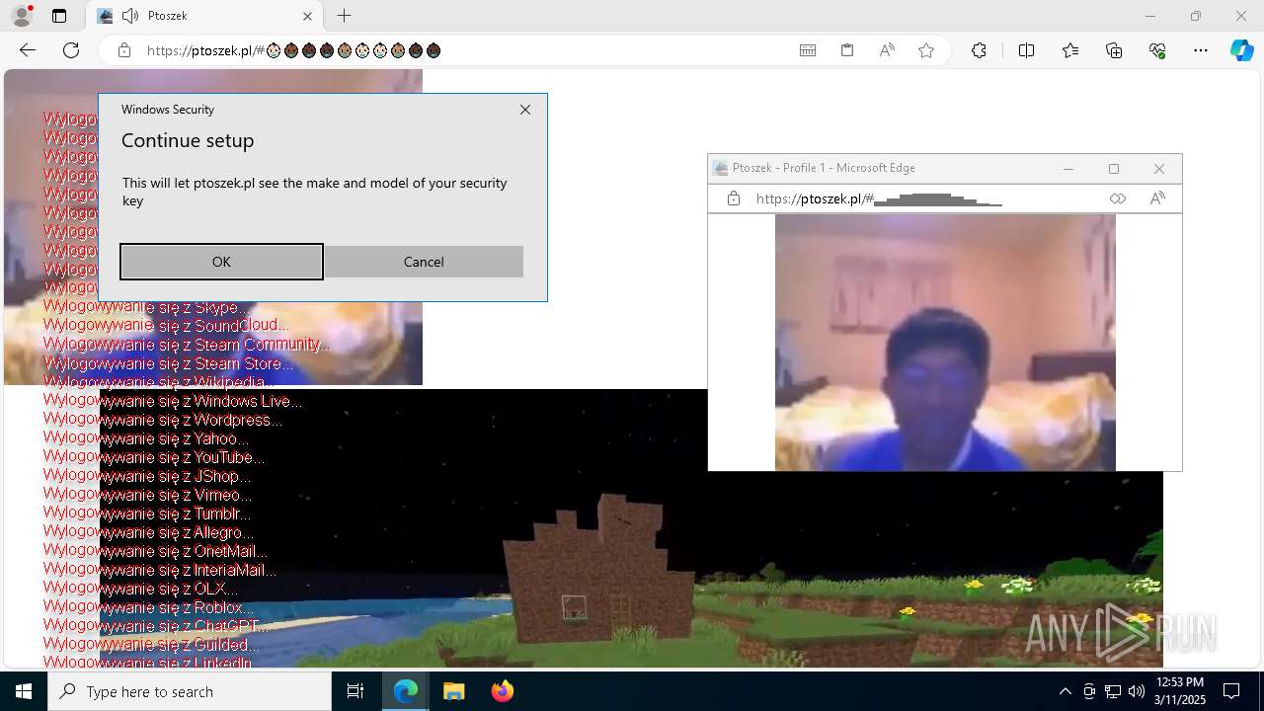This screenshot has width=1264, height=711.
Task: Click 'Wylogowywanie się z OLX...' text
Action: 140,589
